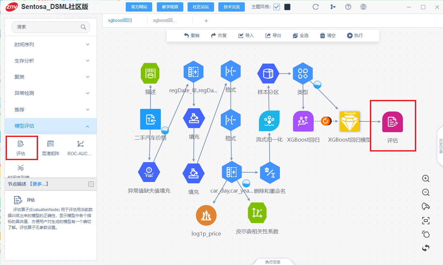
Task: Add a new tab with plus
Action: coord(206,21)
